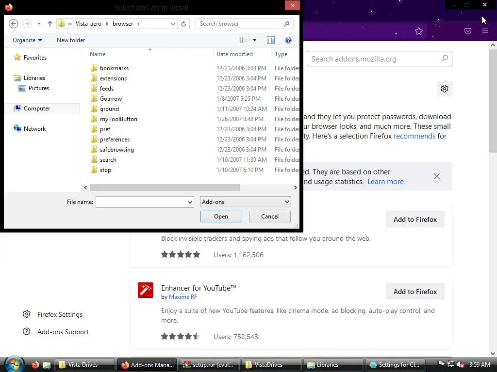The image size is (497, 372).
Task: Open the Maxime RF author link
Action: (x=183, y=297)
